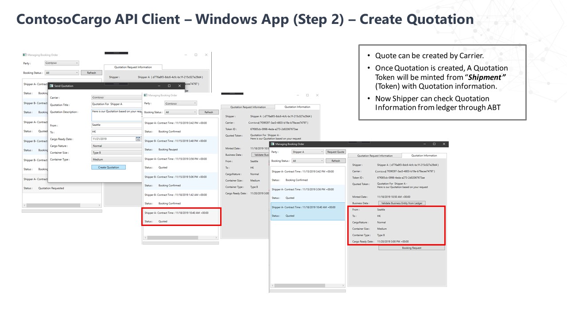
Task: Open middle window's Booking Status dropdown
Action: tap(180, 112)
